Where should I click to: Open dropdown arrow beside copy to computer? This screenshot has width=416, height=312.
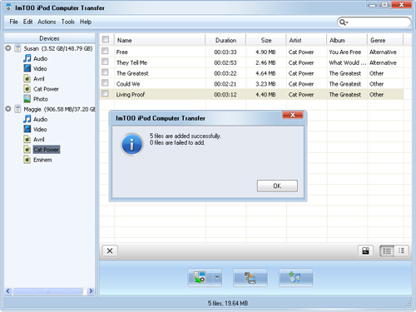coord(217,277)
